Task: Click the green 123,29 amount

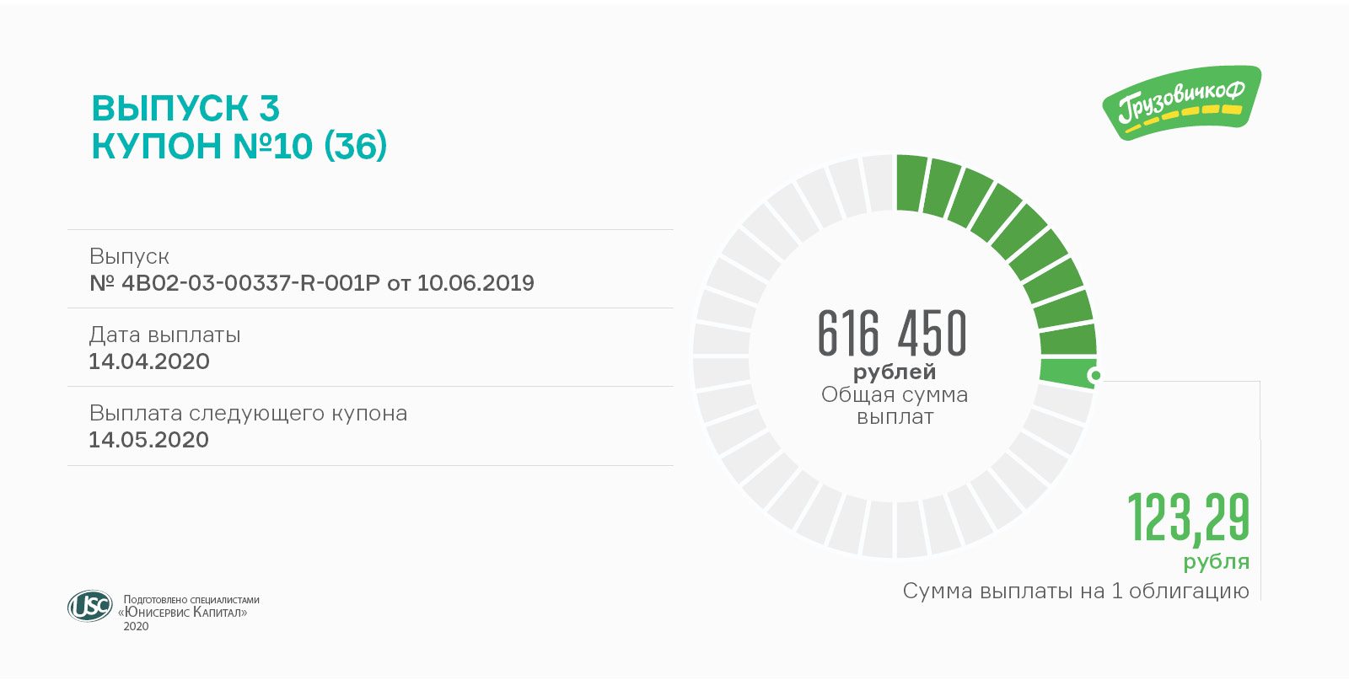Action: click(x=1189, y=517)
